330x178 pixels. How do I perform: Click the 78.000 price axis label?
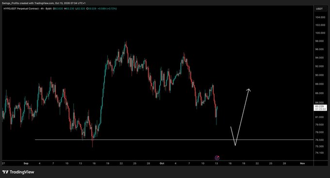coord(319,133)
